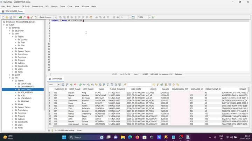Click the Open file folder icon
The height and width of the screenshot is (141, 252).
pos(7,17)
